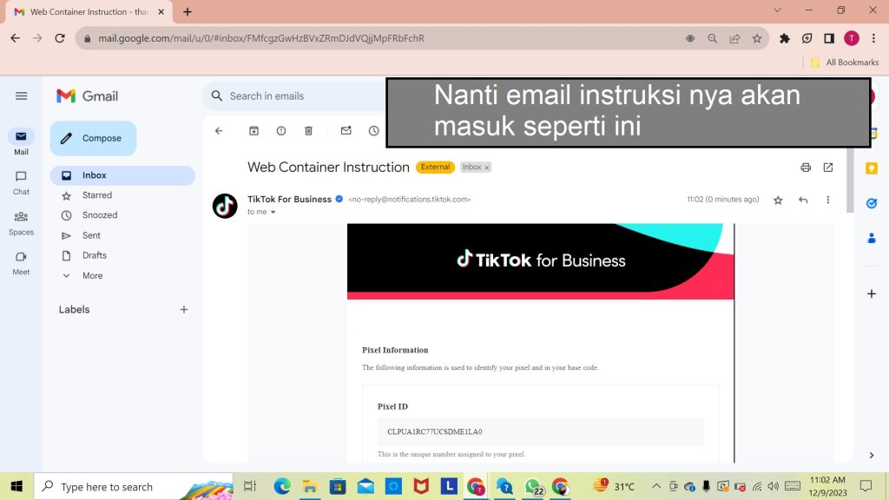Viewport: 889px width, 500px height.
Task: Open more options menu for email
Action: (827, 200)
